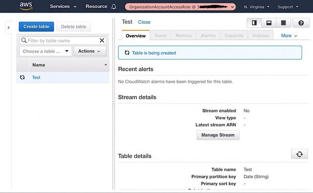Sort tables by the Name column header

pos(69,65)
